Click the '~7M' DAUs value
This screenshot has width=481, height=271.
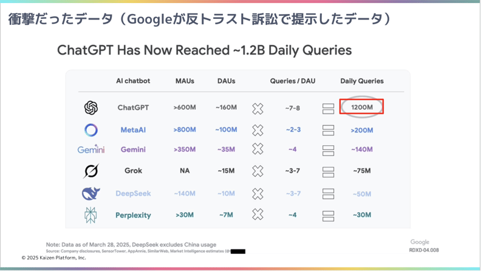point(227,215)
